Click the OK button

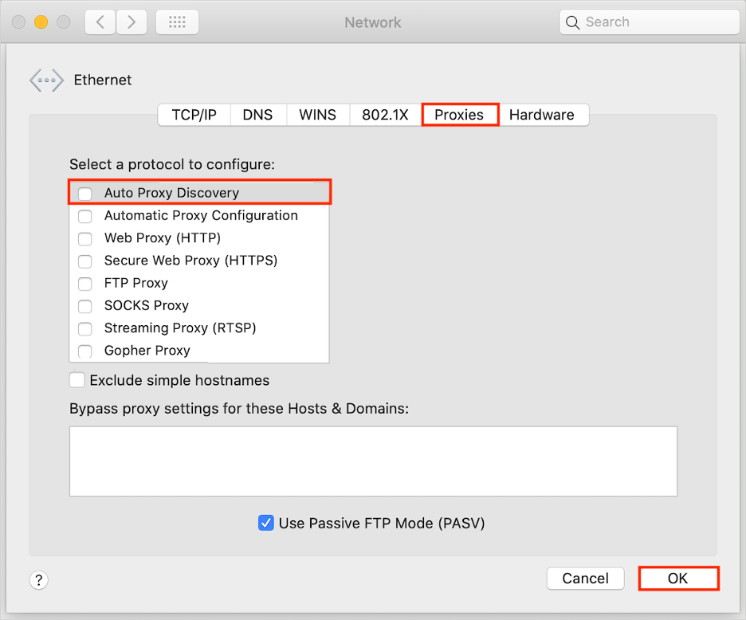pyautogui.click(x=678, y=579)
